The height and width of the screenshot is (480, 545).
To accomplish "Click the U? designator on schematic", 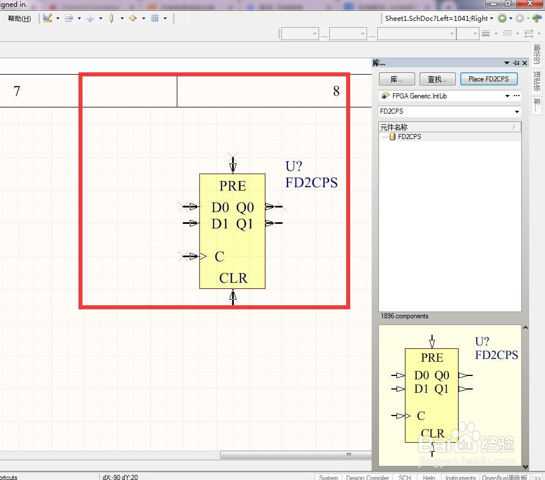I will [294, 166].
